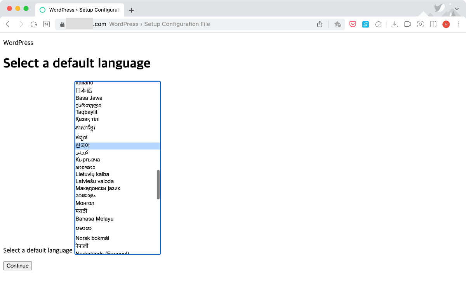The image size is (466, 300).
Task: Select the ქართული language option
Action: point(118,105)
